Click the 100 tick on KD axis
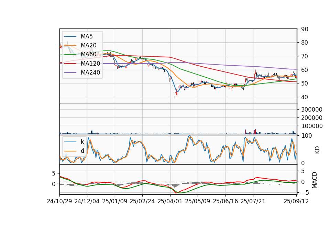Image resolution: width=330 pixels, height=237 pixels. [x=306, y=136]
